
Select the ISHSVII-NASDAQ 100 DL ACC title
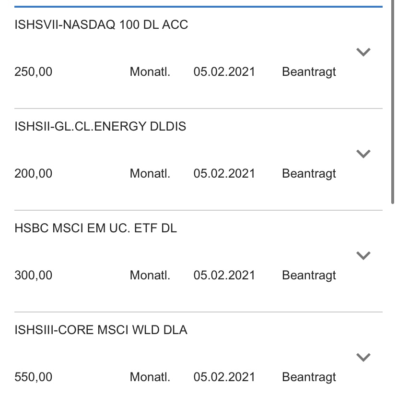[101, 25]
